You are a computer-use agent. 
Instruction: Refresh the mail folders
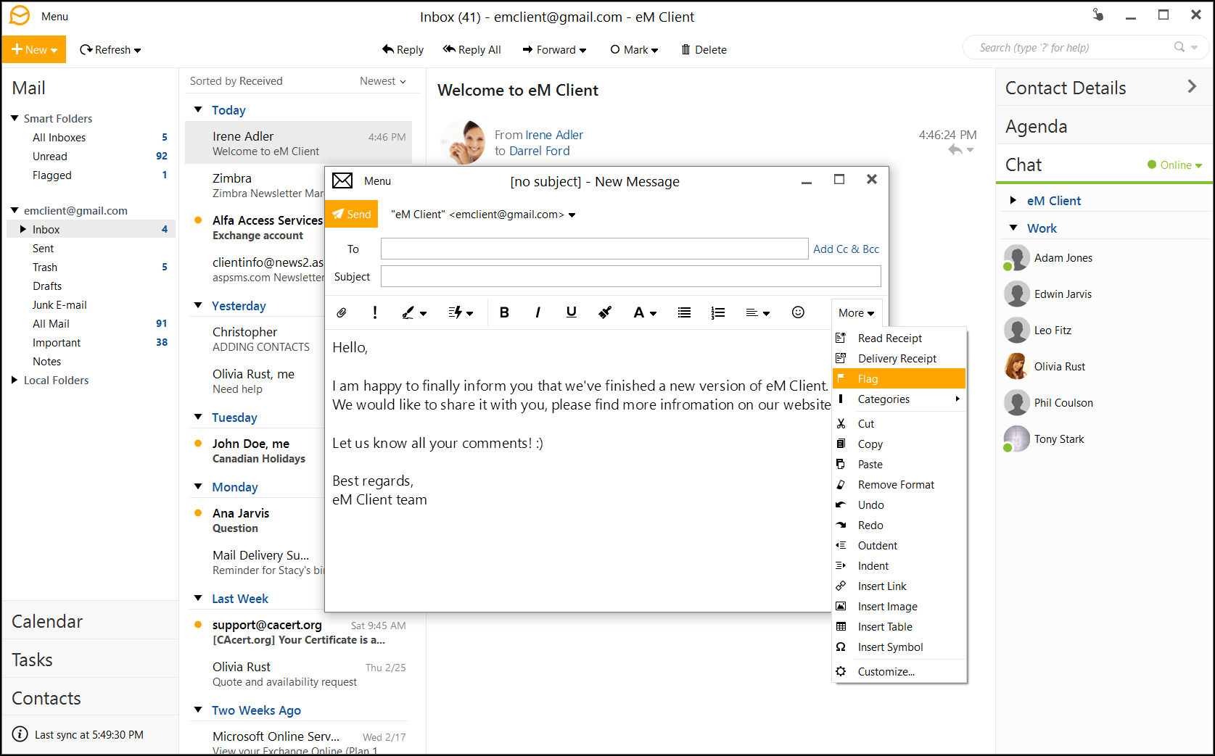[x=110, y=49]
